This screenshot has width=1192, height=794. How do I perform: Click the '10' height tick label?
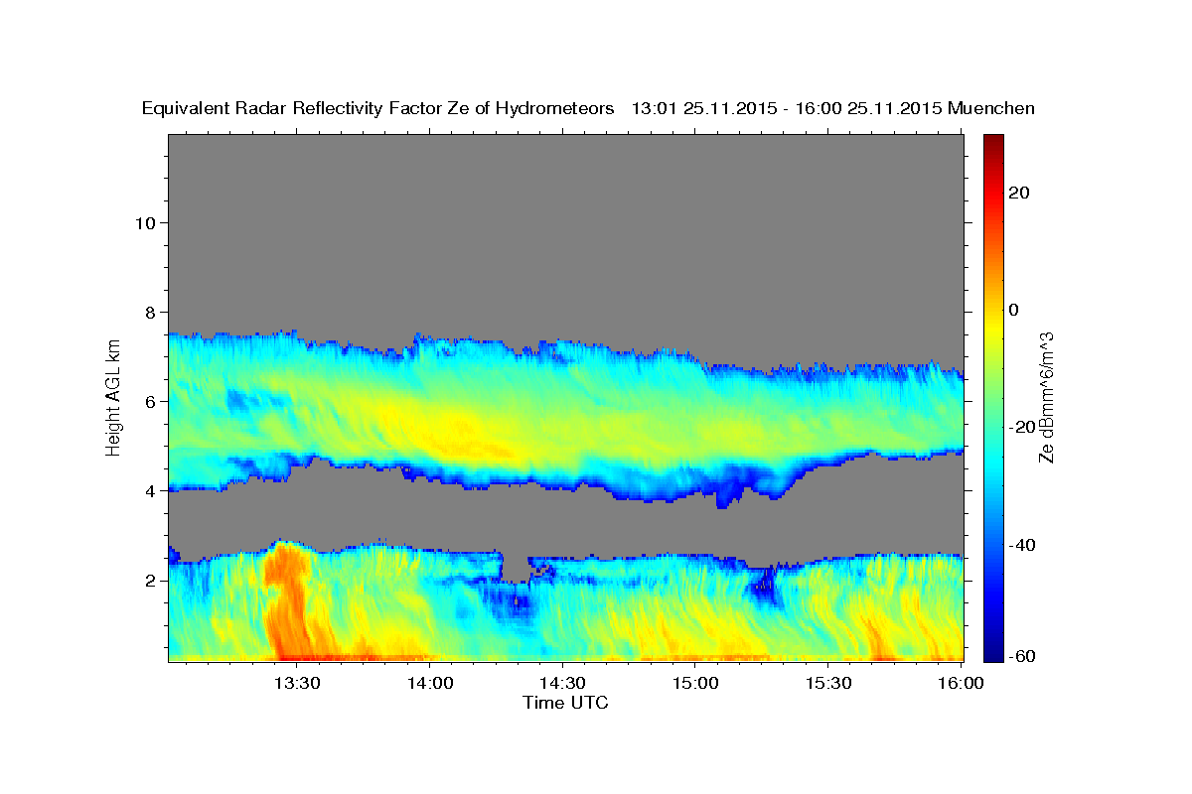144,222
